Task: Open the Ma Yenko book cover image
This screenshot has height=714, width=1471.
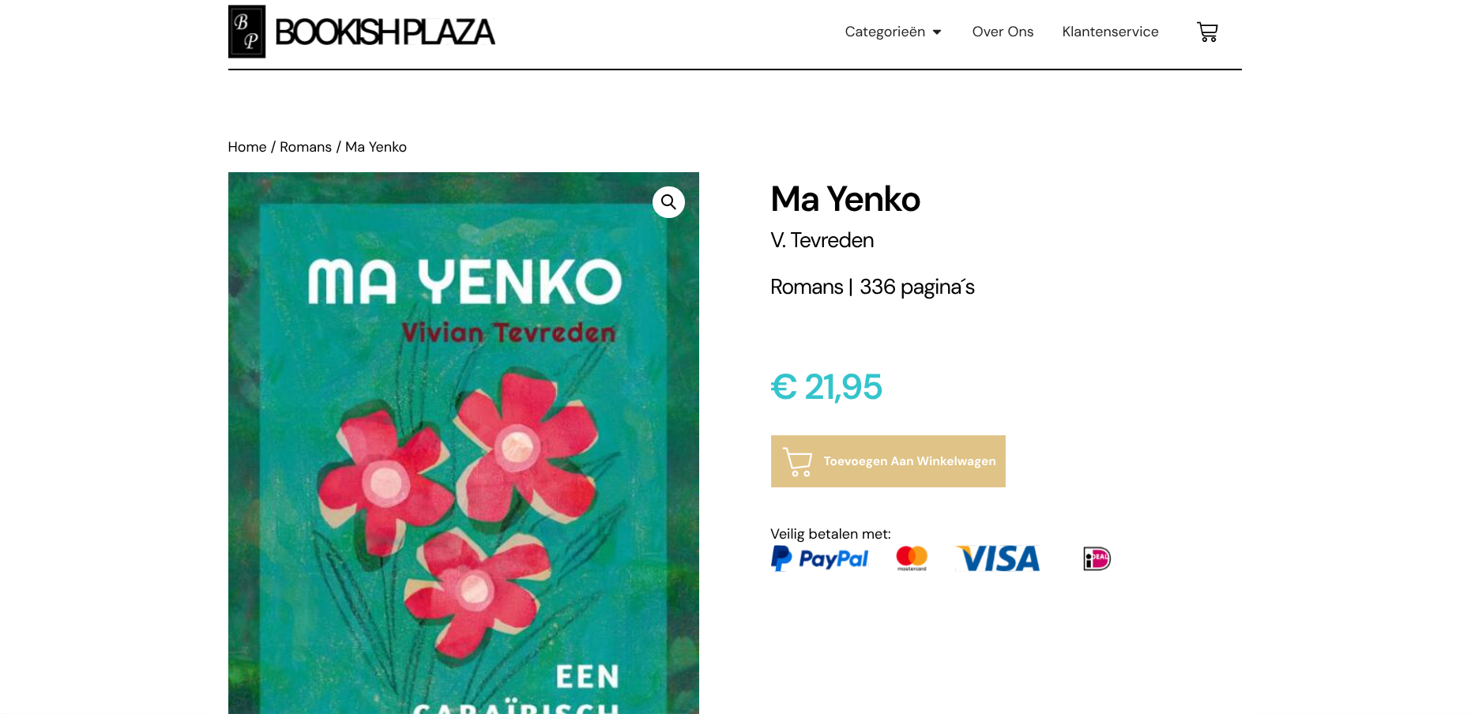Action: coord(464,443)
